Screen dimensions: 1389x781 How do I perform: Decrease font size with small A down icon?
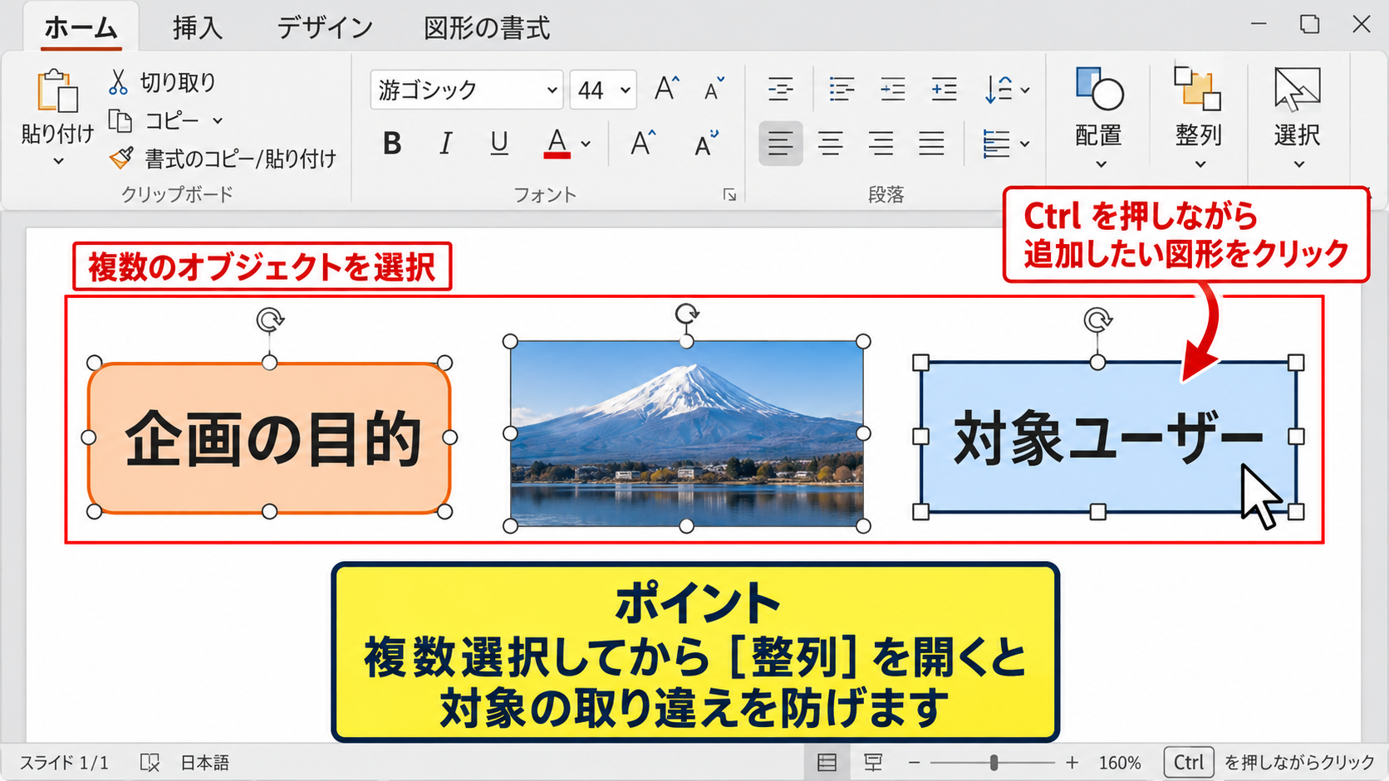[x=714, y=89]
